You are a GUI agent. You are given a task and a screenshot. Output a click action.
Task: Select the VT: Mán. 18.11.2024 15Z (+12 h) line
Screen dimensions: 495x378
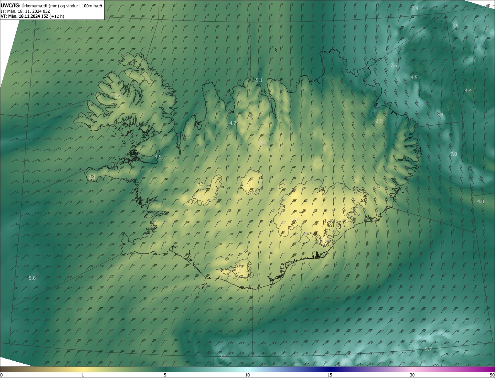click(32, 16)
